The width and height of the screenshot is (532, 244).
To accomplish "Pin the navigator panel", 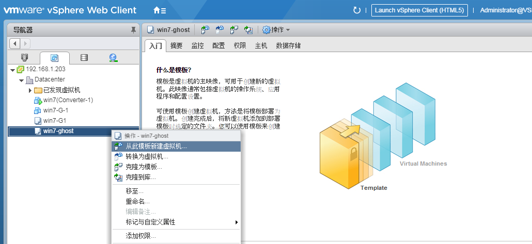I will (133, 30).
